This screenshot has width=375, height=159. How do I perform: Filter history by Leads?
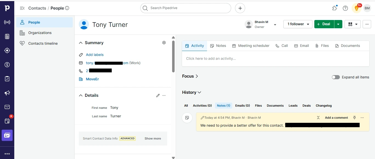[x=293, y=106]
